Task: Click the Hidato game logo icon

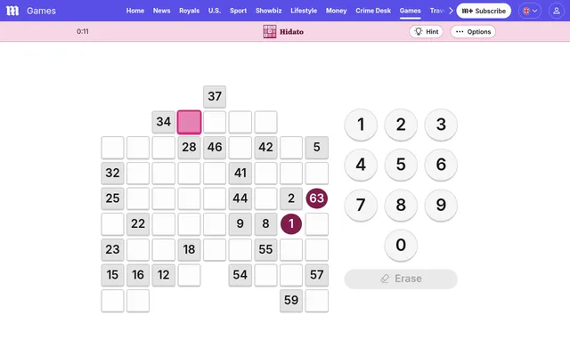Action: click(269, 32)
